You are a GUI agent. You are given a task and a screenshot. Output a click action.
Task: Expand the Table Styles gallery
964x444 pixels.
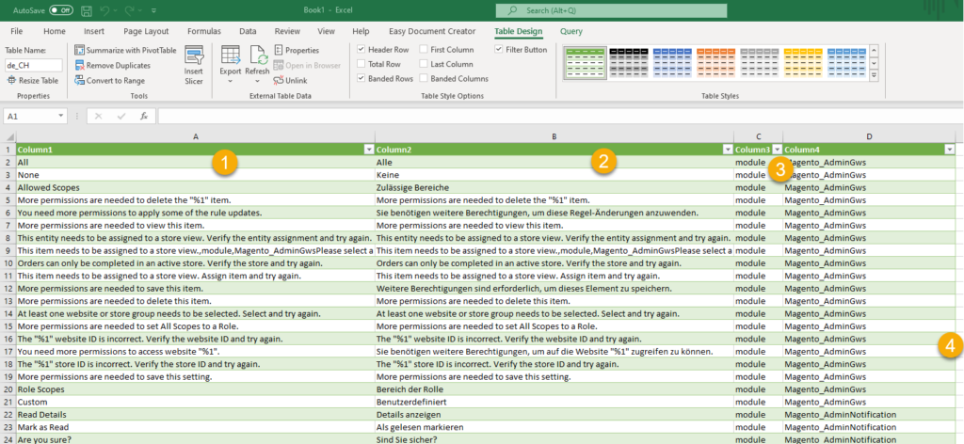pos(874,76)
